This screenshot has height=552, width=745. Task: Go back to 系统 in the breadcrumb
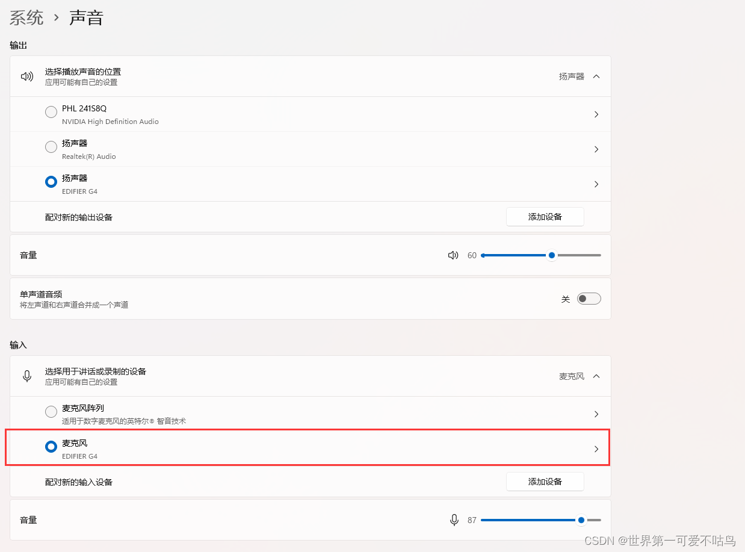[26, 17]
